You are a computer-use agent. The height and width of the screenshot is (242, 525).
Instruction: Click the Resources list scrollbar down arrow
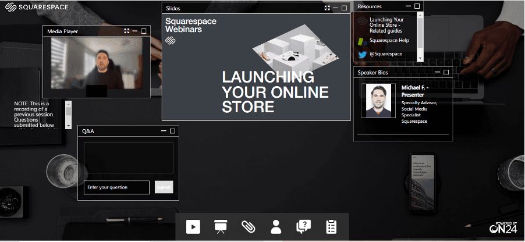coord(420,58)
